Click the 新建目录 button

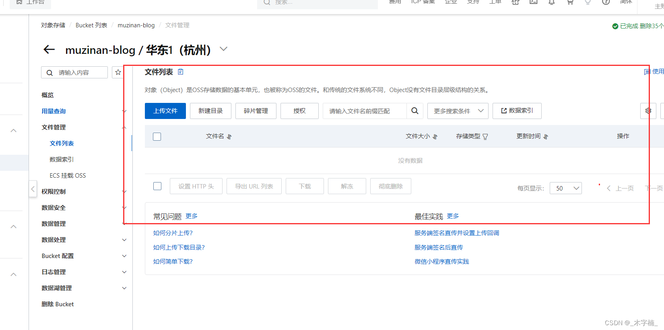(210, 111)
